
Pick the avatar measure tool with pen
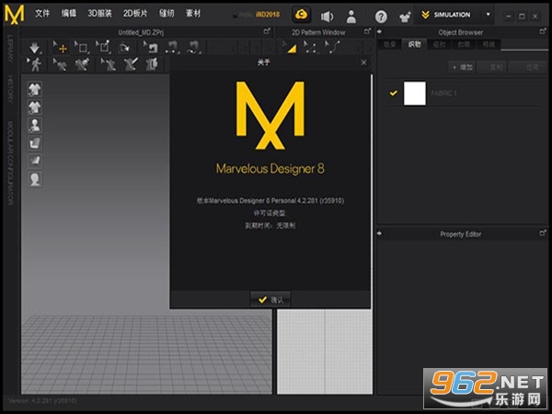pos(82,64)
